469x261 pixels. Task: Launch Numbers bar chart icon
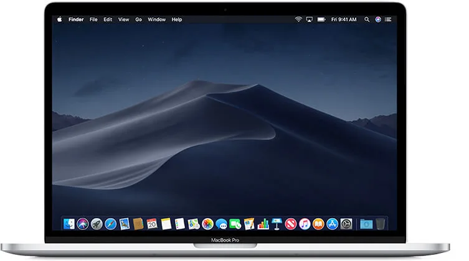tap(263, 224)
